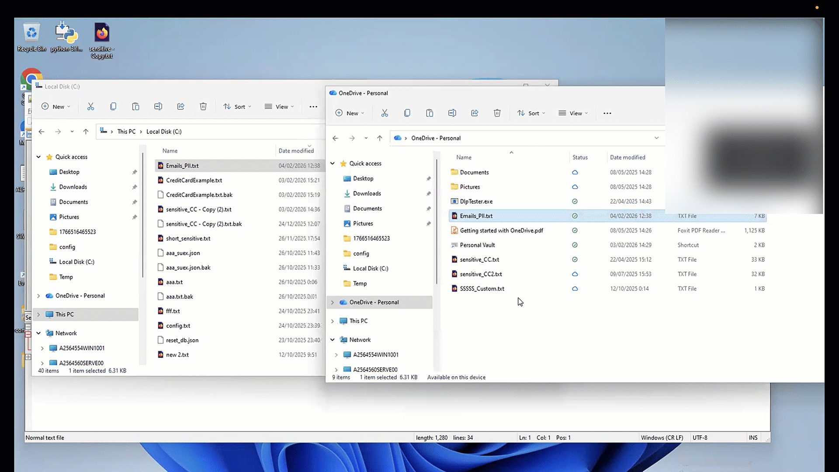The height and width of the screenshot is (472, 839).
Task: Select sensitive_CC2.txt in OneDrive file list
Action: [481, 274]
